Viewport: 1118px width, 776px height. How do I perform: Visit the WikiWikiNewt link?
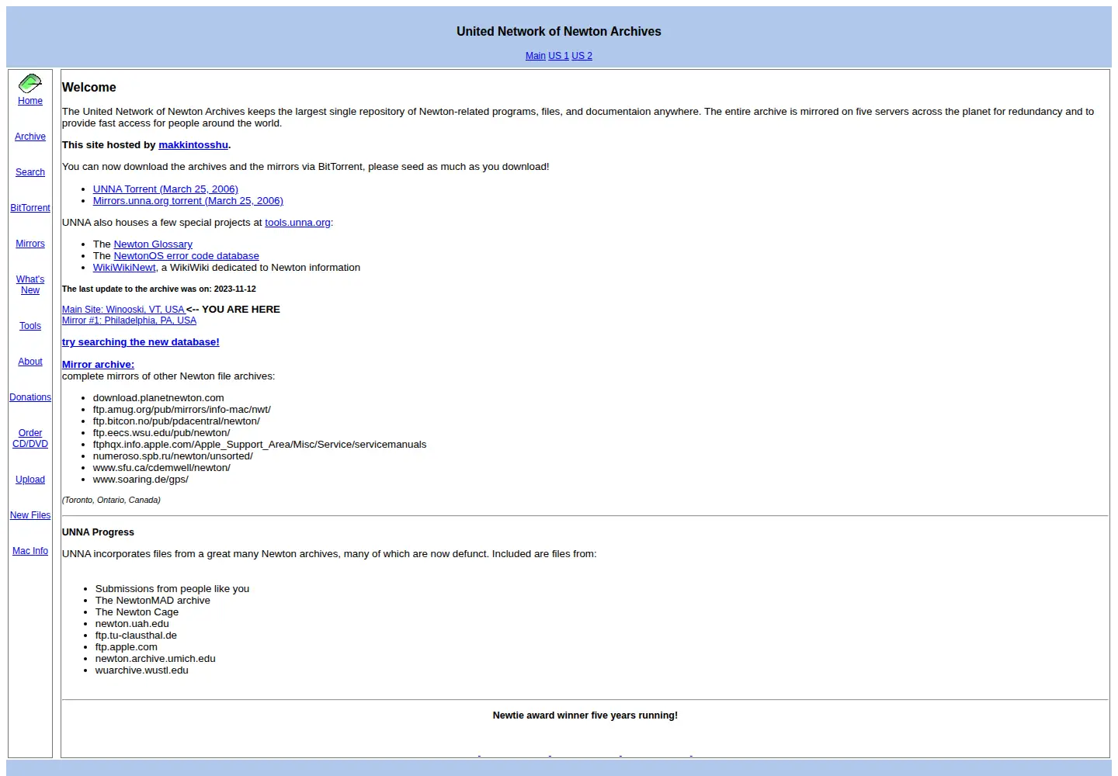pyautogui.click(x=124, y=268)
